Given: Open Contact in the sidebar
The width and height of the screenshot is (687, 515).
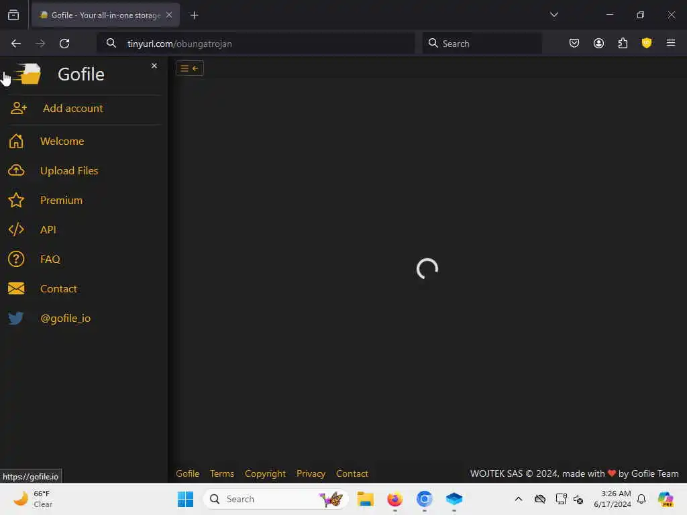Looking at the screenshot, I should coord(58,288).
